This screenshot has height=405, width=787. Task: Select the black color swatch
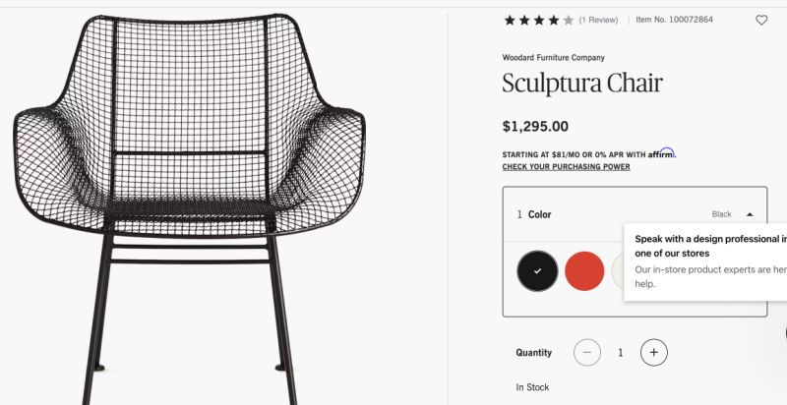[537, 270]
